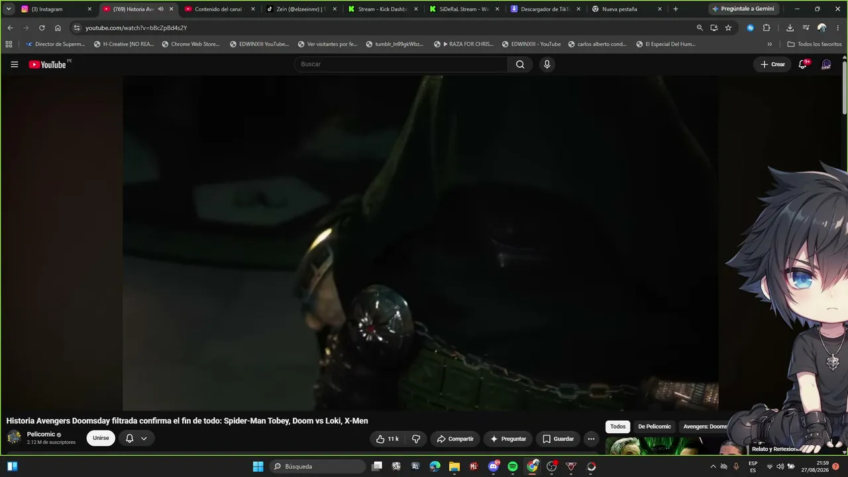
Task: Open YouTube notifications bell
Action: tap(803, 64)
